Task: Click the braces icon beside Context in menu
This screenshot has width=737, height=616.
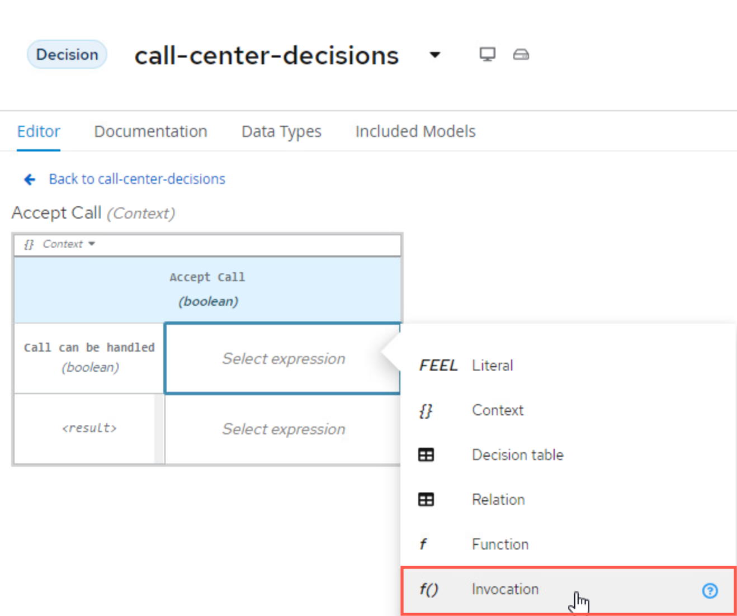Action: click(426, 411)
